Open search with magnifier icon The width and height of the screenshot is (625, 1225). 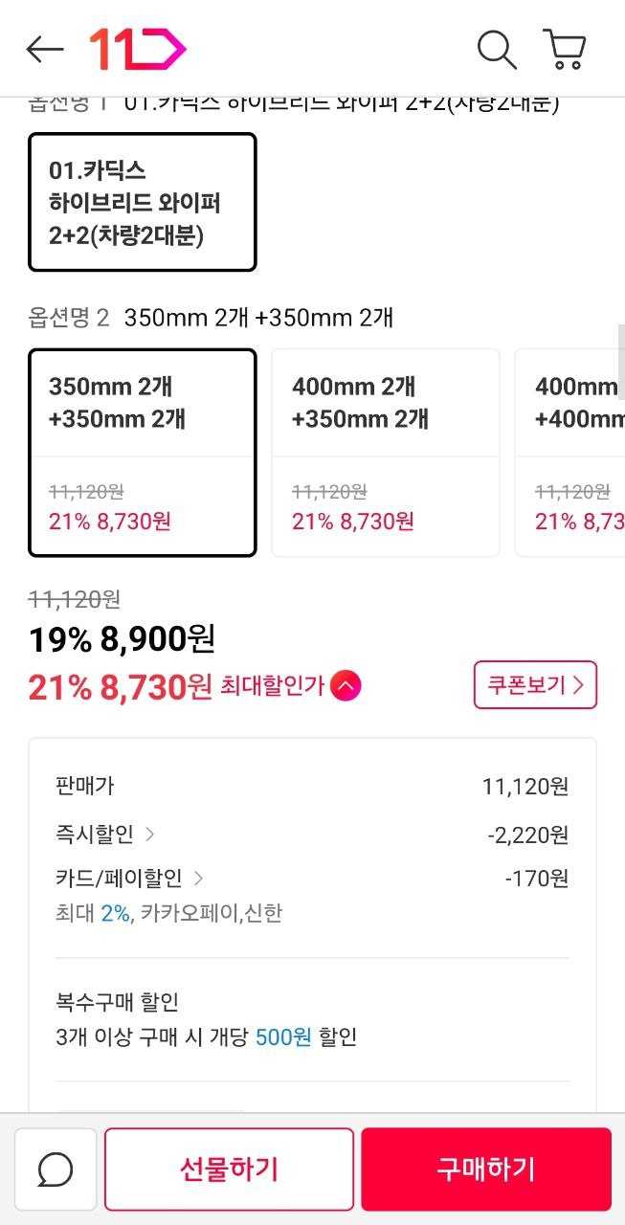click(496, 50)
